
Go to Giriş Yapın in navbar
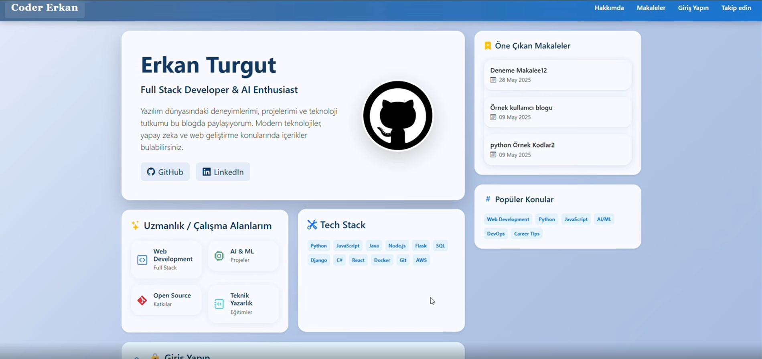(693, 8)
